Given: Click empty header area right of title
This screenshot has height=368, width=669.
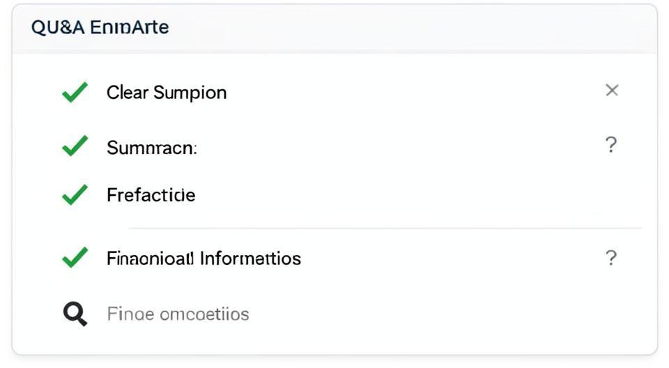Looking at the screenshot, I should tap(418, 28).
